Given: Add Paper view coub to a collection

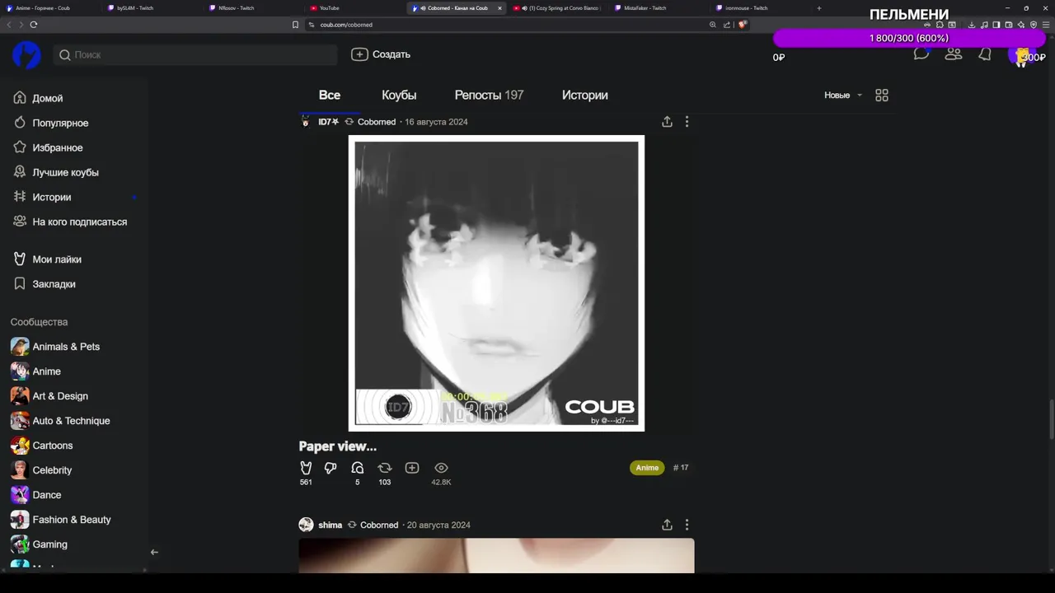Looking at the screenshot, I should click(412, 468).
